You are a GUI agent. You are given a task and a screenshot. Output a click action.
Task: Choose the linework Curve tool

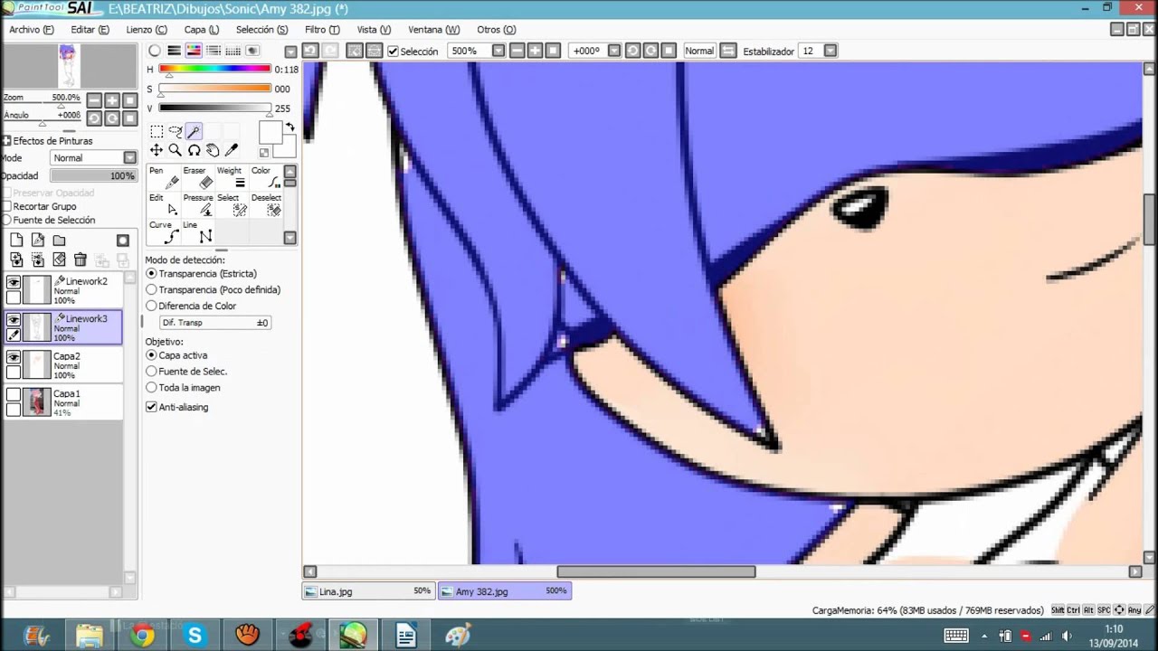[x=164, y=232]
